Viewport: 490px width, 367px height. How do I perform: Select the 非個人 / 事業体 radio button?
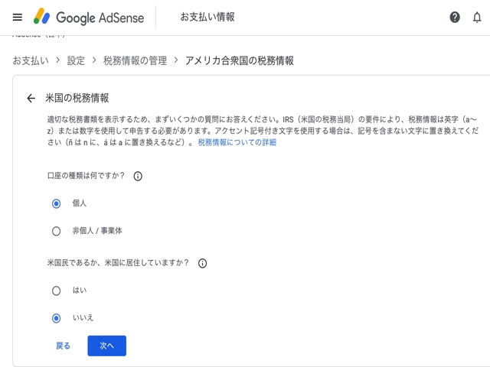[56, 231]
